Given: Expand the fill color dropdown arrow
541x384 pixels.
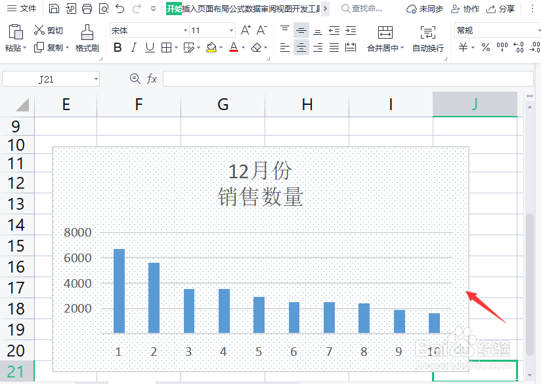Looking at the screenshot, I should [x=221, y=48].
